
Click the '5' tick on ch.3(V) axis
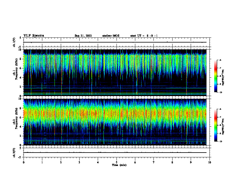(x=20, y=148)
